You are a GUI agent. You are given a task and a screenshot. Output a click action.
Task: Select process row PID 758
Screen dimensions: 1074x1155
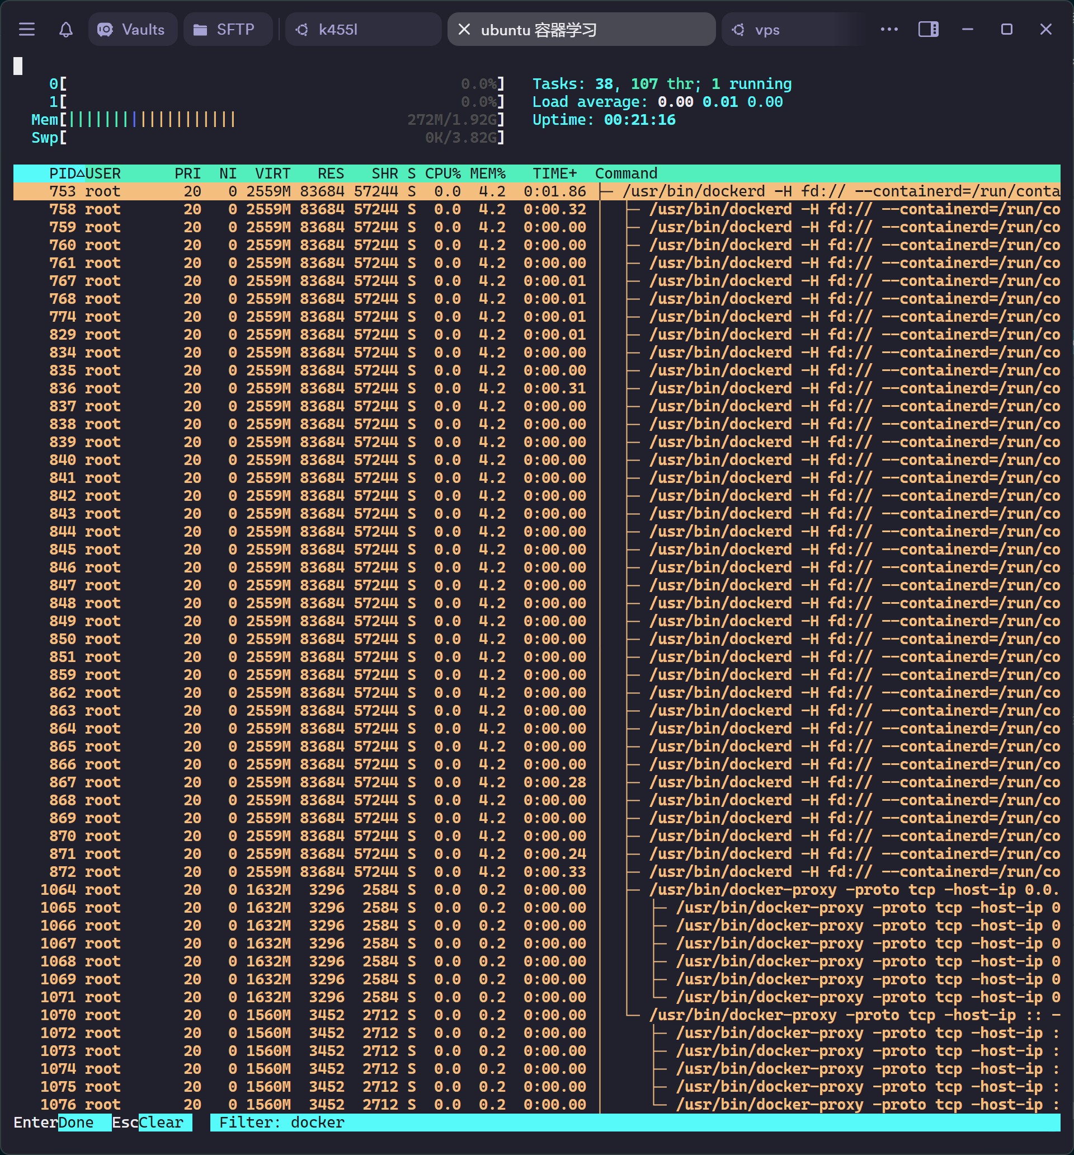[536, 209]
